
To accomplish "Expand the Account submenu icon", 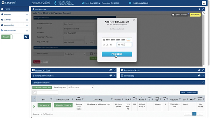I will pos(27,14).
